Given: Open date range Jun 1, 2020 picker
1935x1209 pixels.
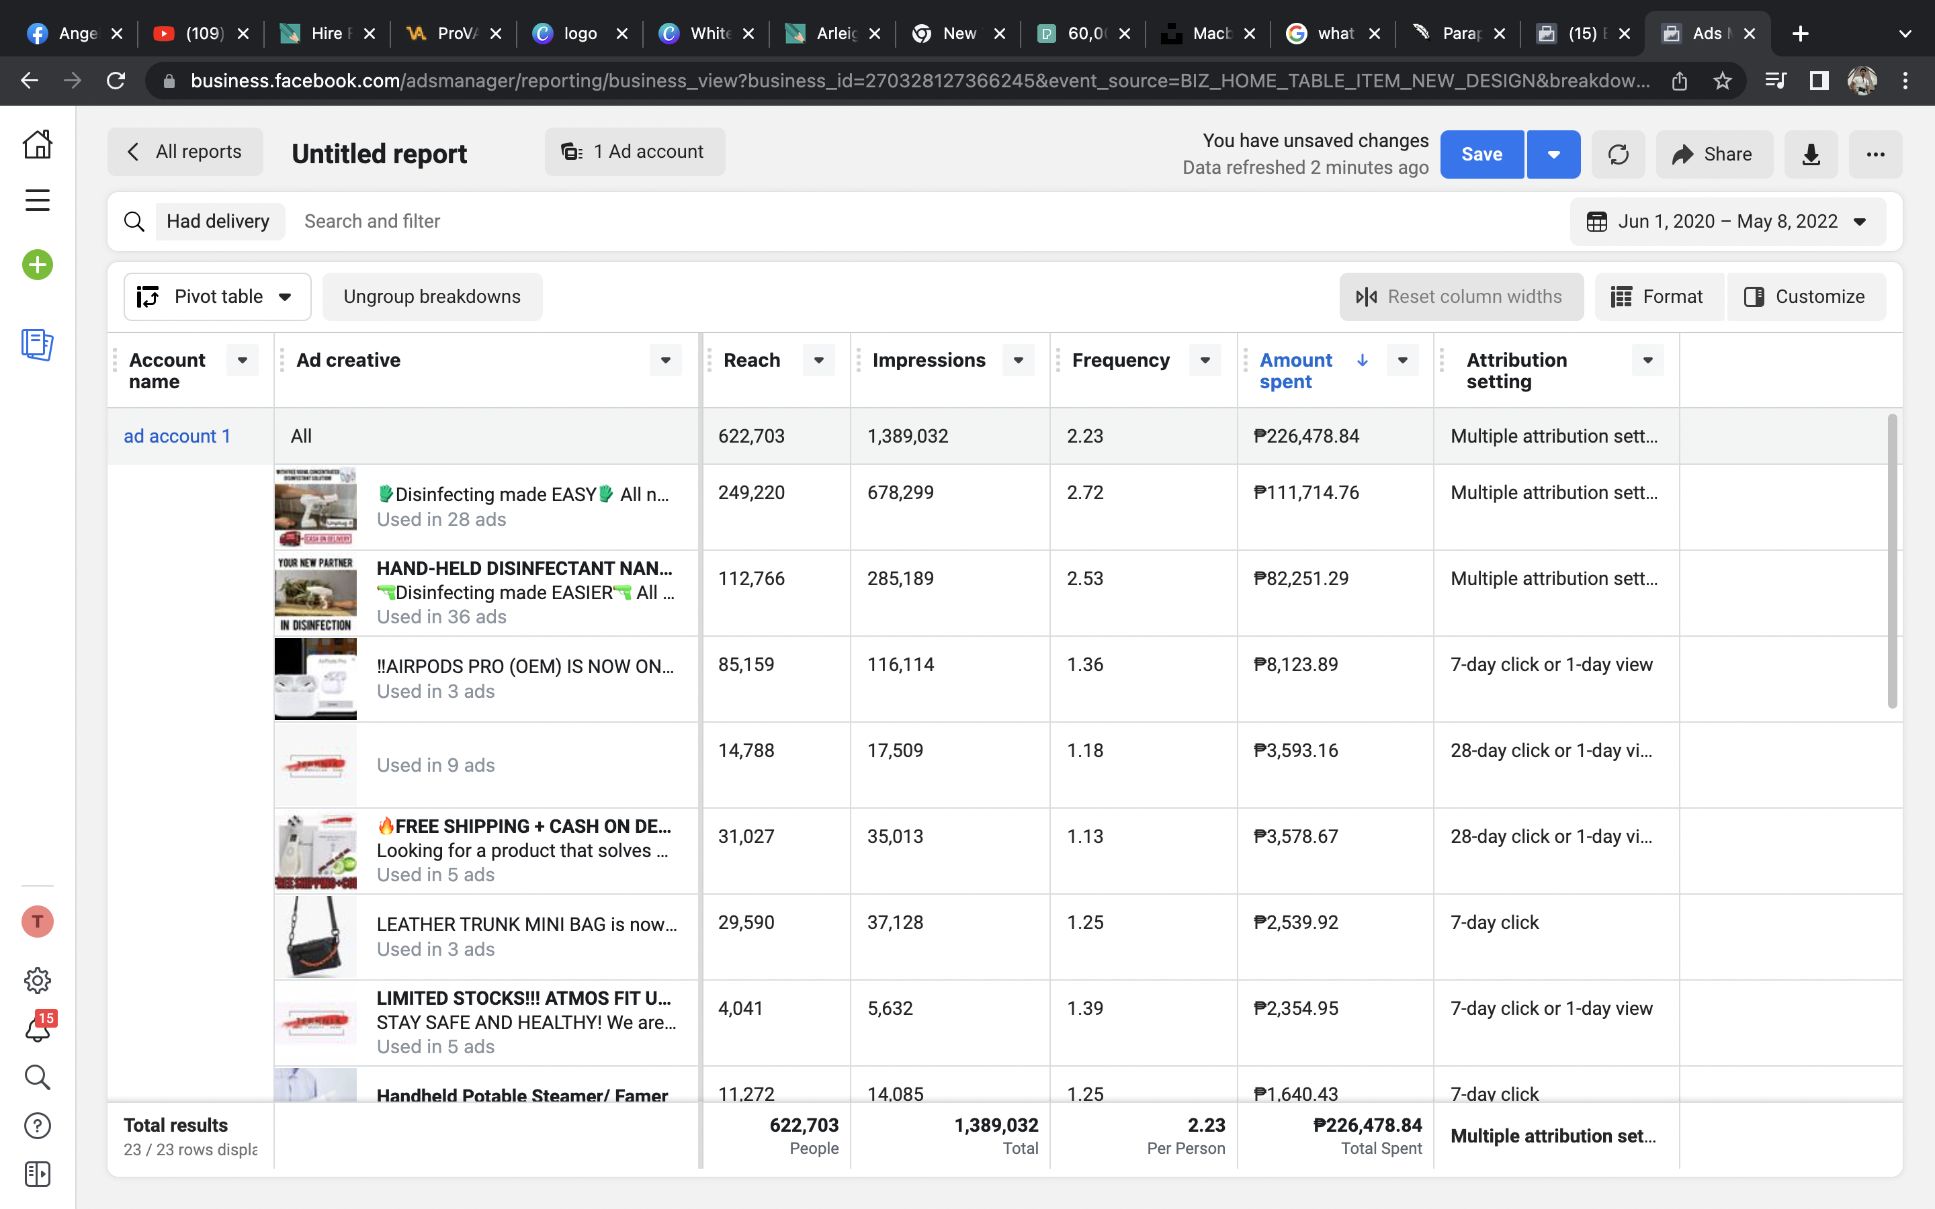Looking at the screenshot, I should point(1727,222).
